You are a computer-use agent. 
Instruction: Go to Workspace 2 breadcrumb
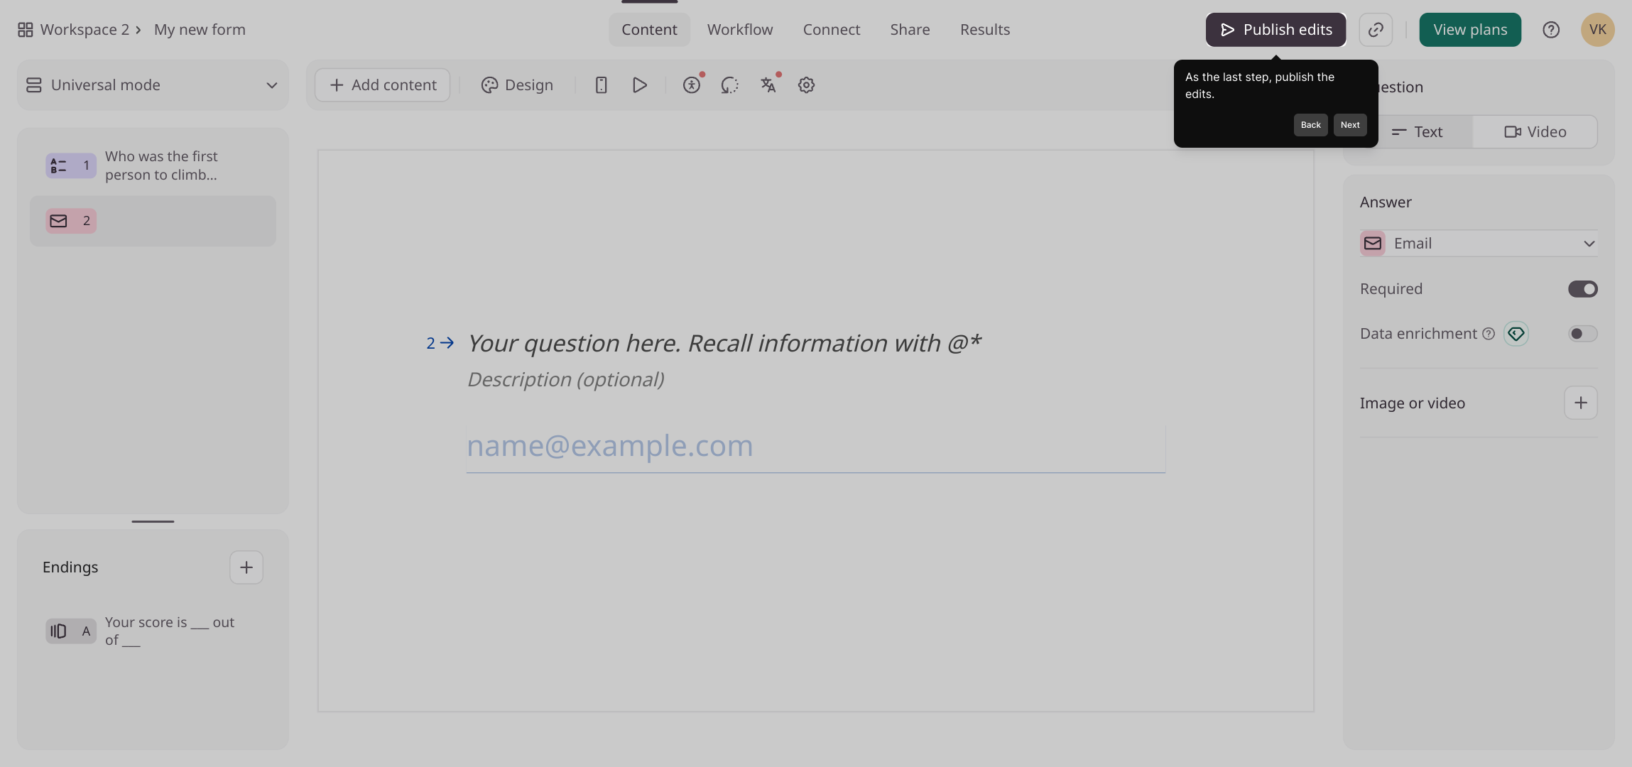tap(85, 30)
